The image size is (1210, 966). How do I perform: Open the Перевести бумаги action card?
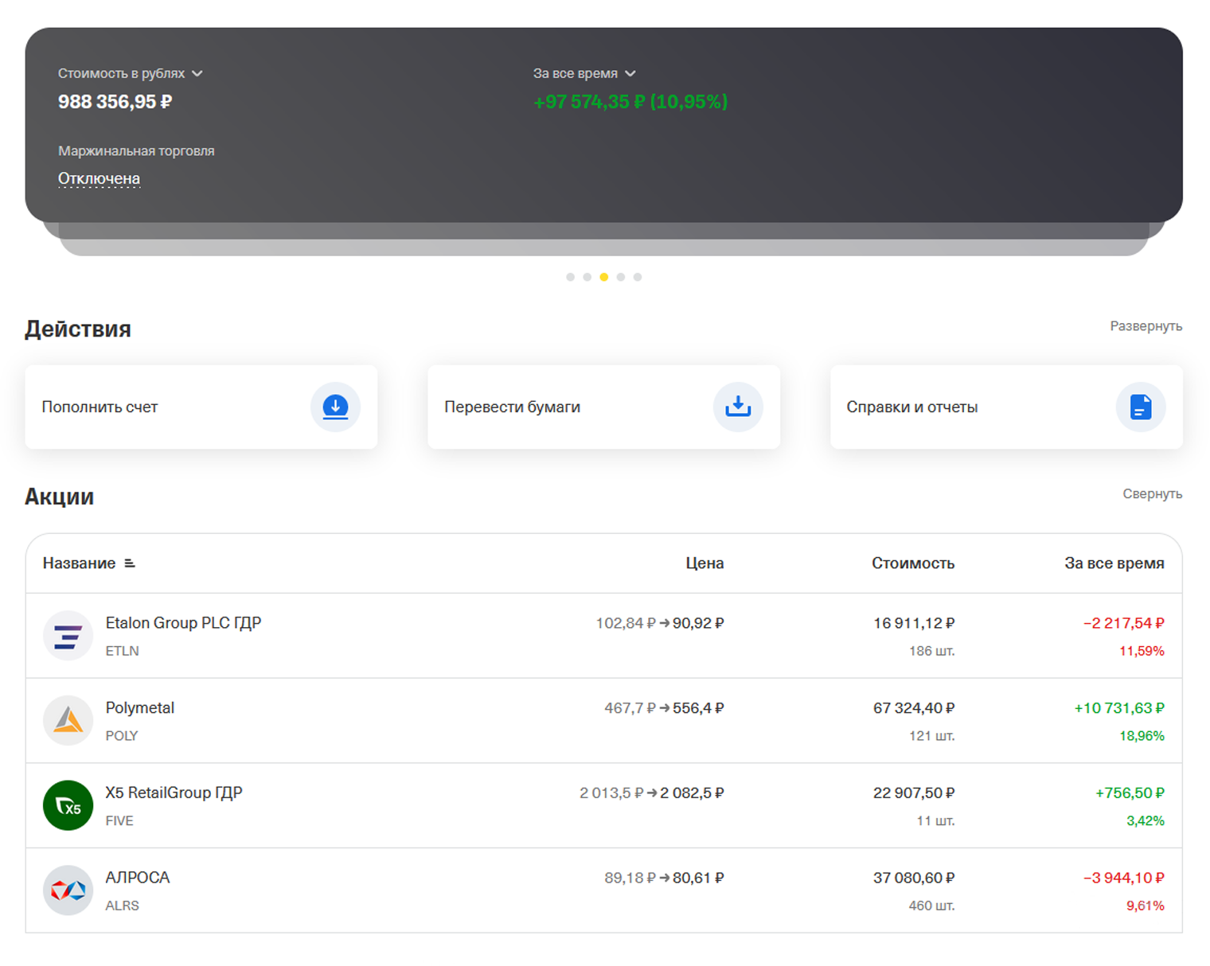603,407
